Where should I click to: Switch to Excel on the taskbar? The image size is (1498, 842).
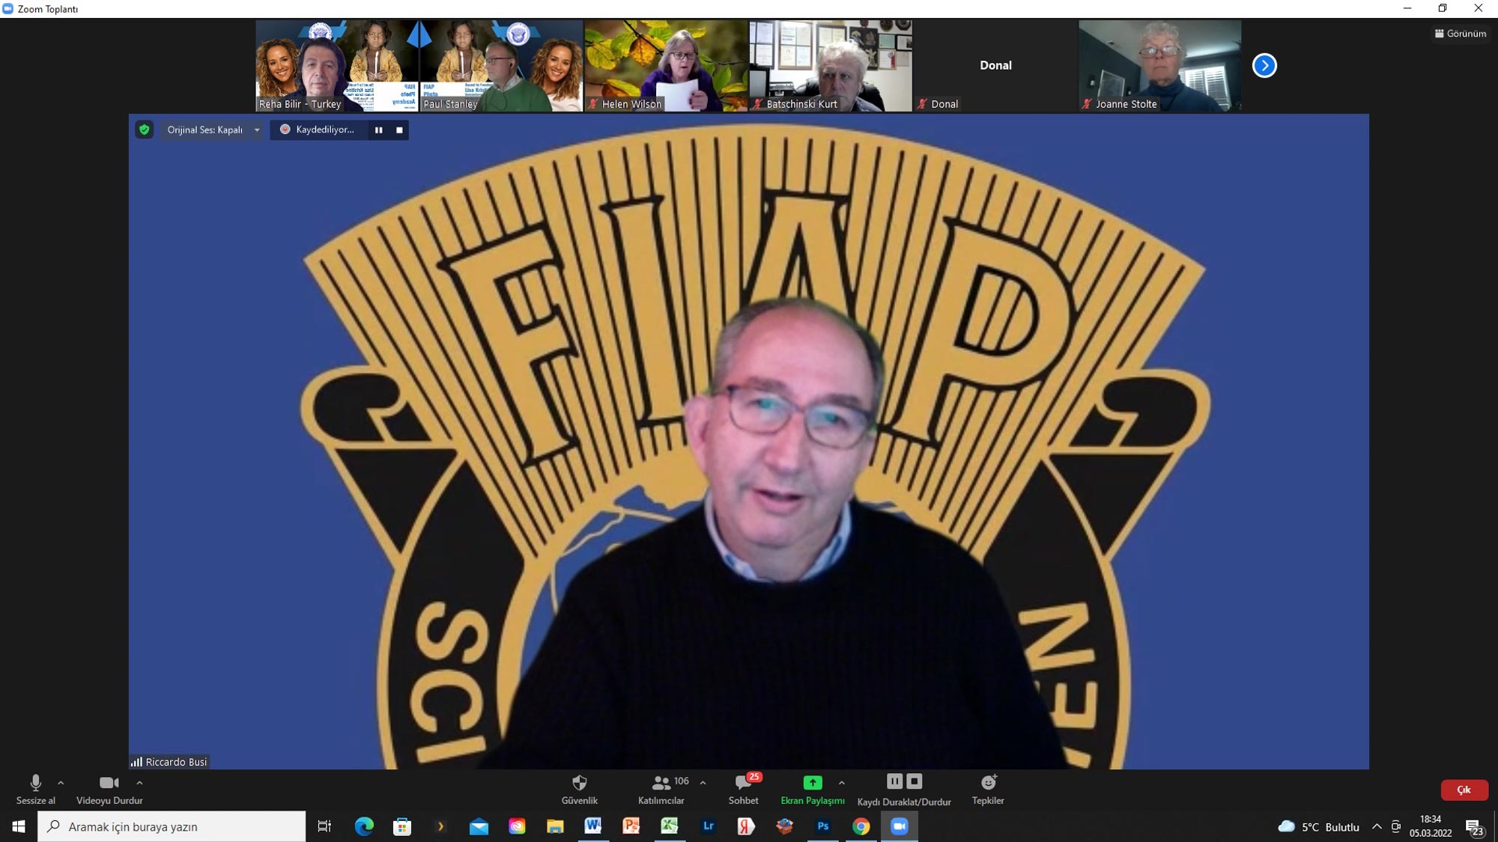click(670, 826)
